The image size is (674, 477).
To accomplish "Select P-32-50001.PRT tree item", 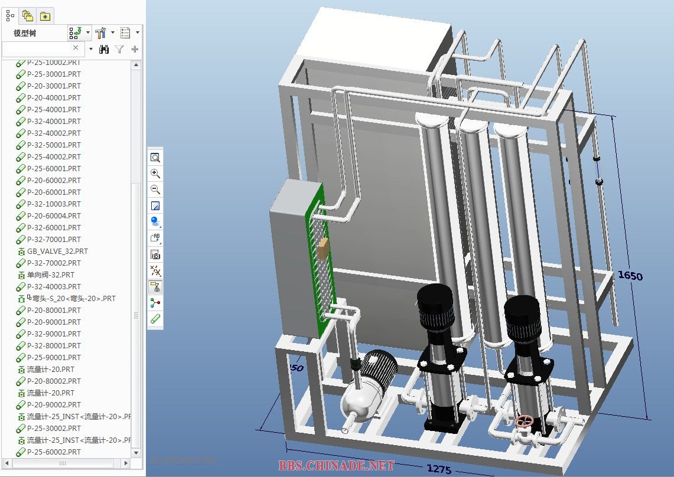I will click(54, 145).
